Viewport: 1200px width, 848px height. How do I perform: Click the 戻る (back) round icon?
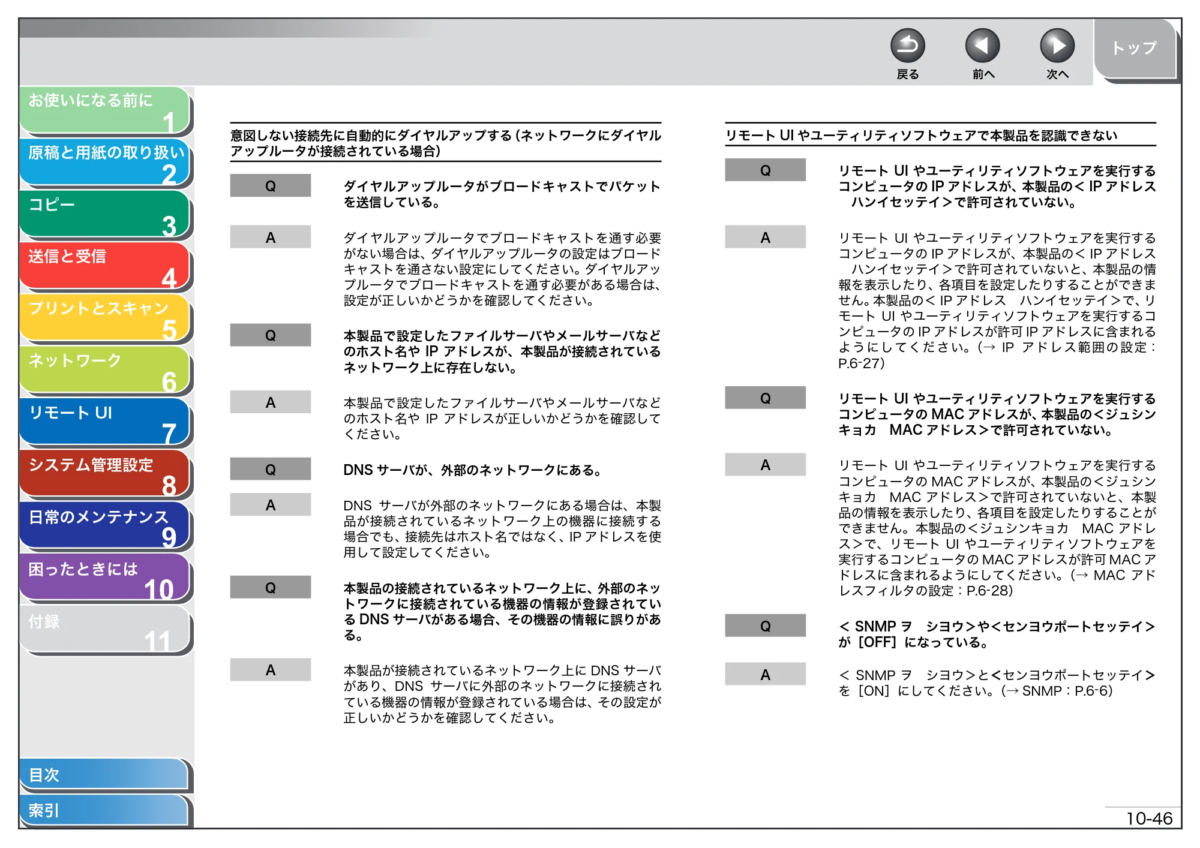pos(907,46)
